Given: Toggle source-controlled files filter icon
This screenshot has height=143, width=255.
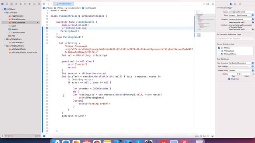Looking at the screenshot, I should coord(39,136).
